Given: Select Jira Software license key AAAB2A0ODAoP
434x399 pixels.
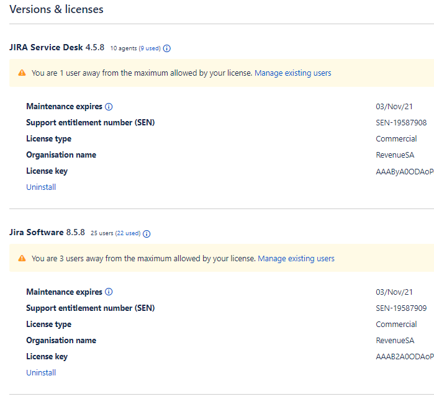Looking at the screenshot, I should 405,357.
